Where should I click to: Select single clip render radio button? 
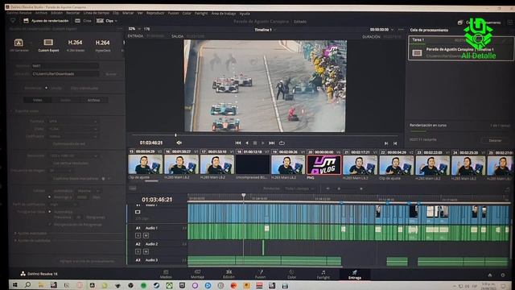(46, 88)
